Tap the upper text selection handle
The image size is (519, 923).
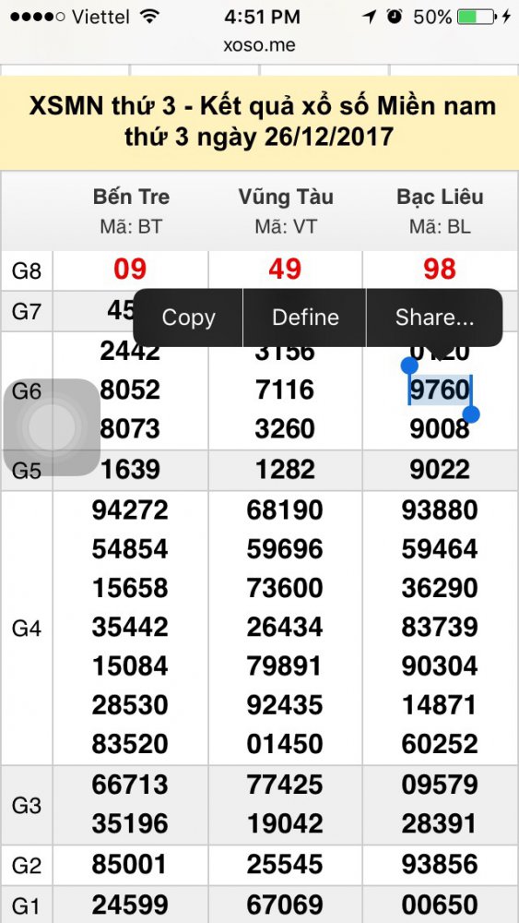point(409,366)
